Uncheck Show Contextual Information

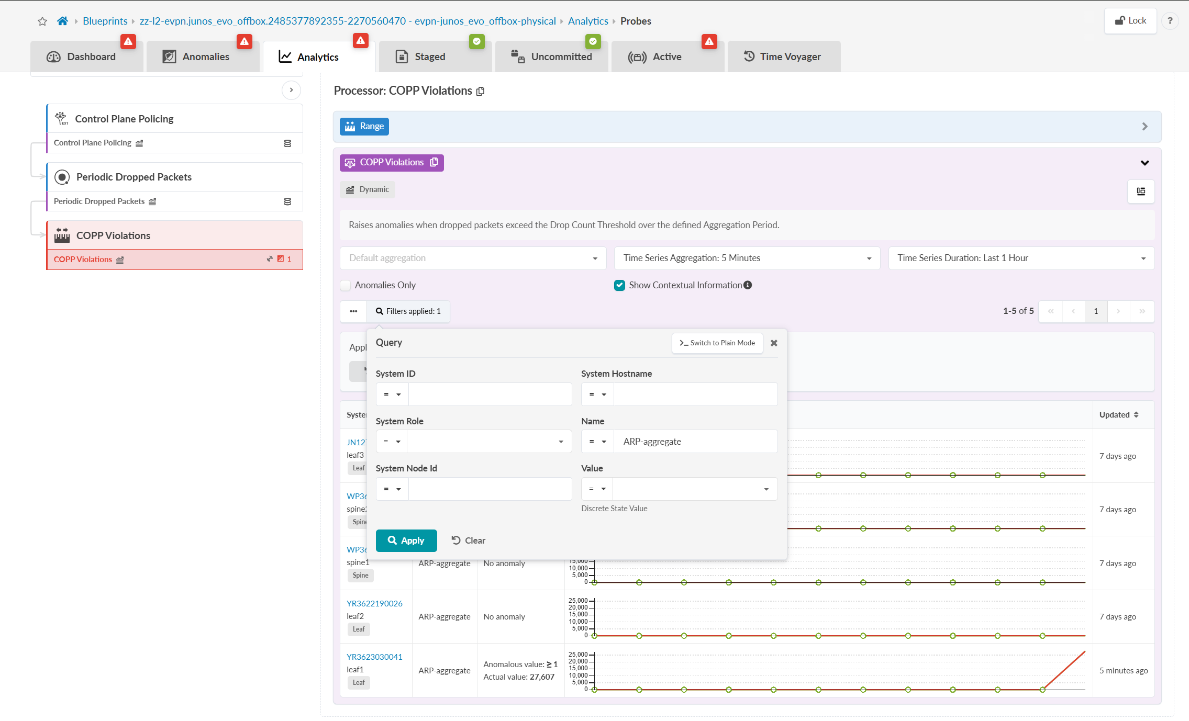pos(619,285)
